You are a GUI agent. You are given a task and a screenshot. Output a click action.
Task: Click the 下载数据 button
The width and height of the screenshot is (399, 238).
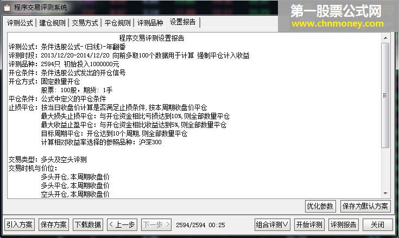88,224
